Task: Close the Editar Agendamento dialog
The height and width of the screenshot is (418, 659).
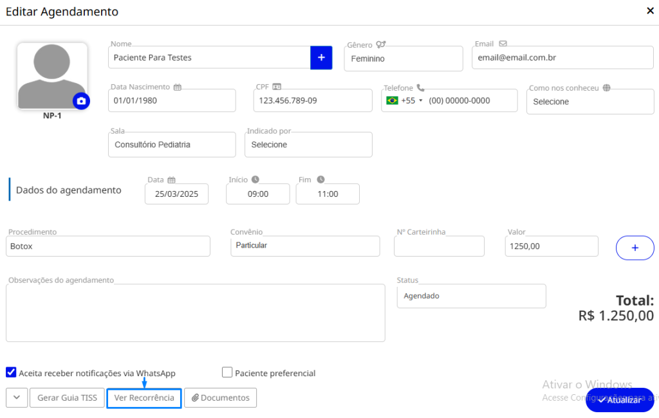Action: [650, 11]
